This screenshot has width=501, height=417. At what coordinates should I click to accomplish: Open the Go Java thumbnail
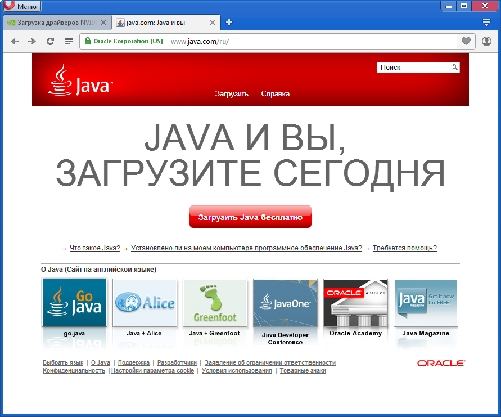(74, 303)
